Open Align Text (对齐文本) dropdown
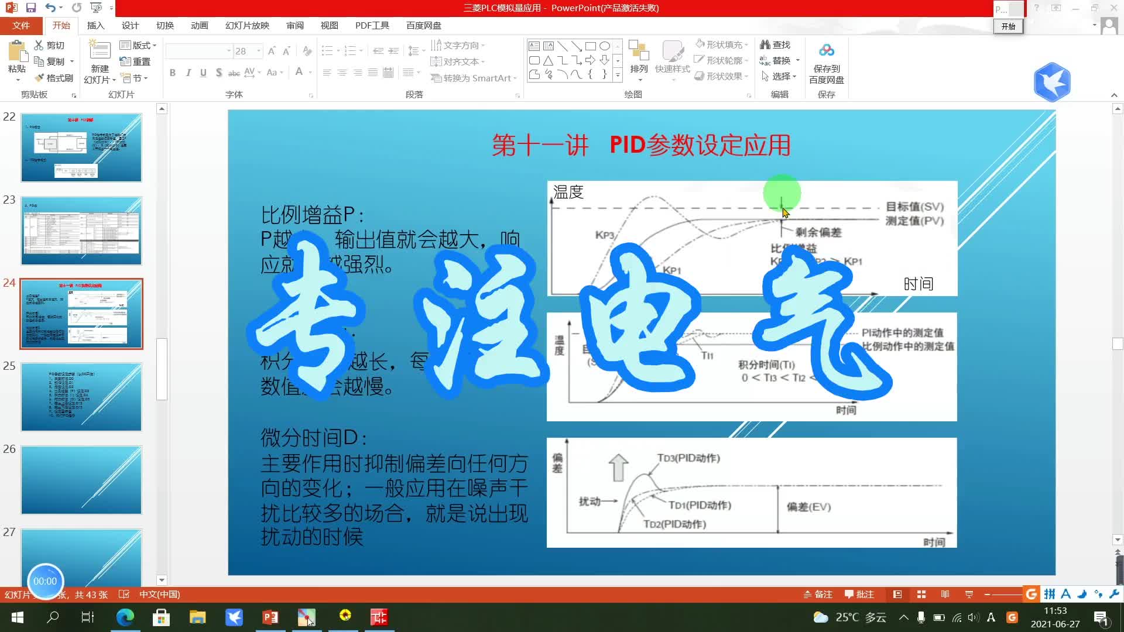 (x=458, y=61)
